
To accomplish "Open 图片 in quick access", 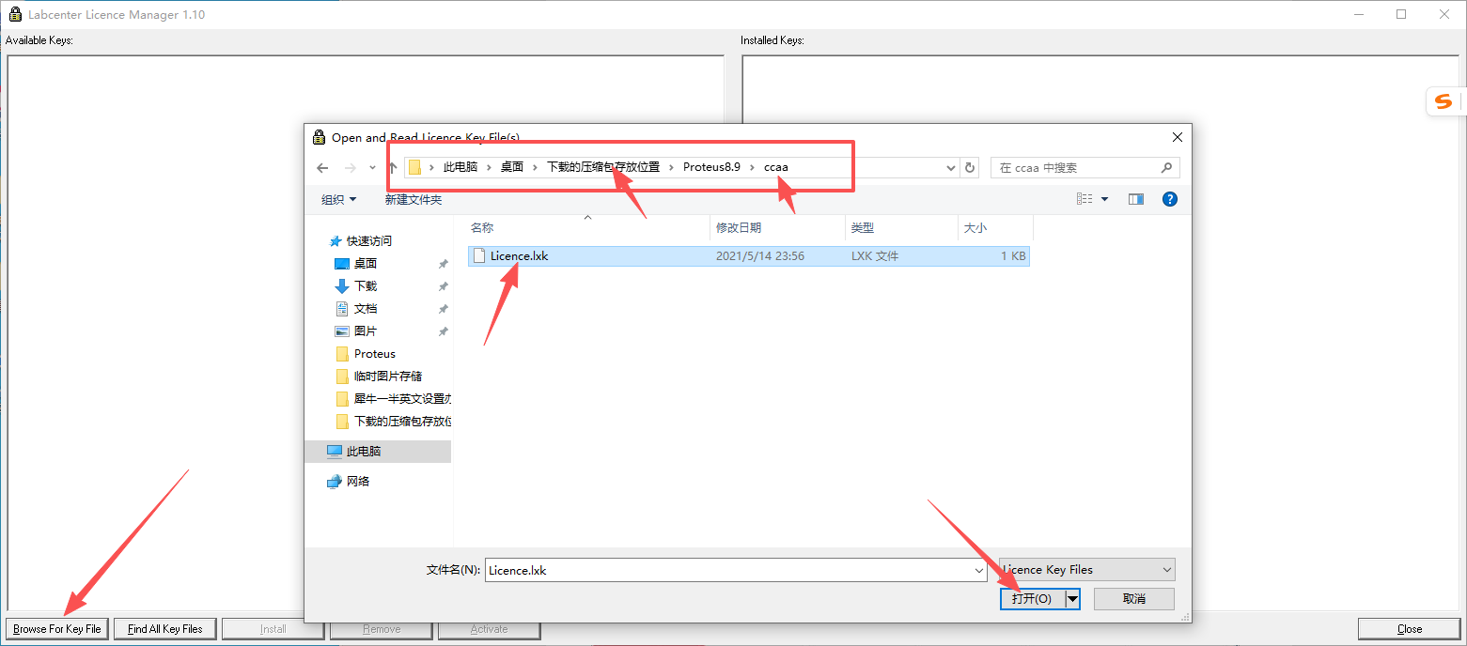I will click(365, 331).
